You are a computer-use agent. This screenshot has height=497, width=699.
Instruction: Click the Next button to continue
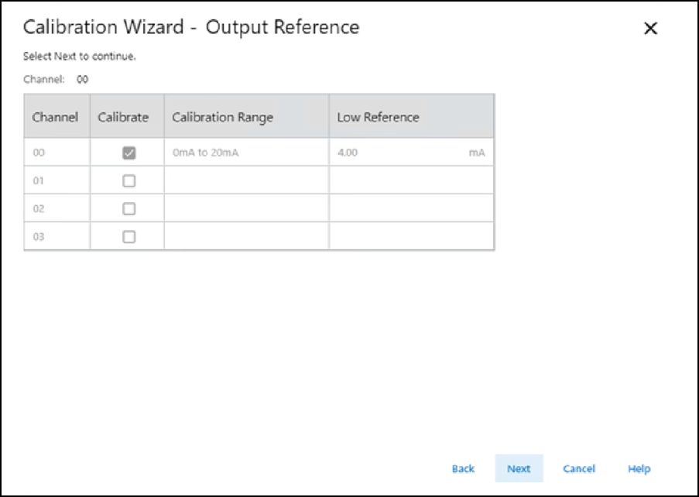click(519, 468)
